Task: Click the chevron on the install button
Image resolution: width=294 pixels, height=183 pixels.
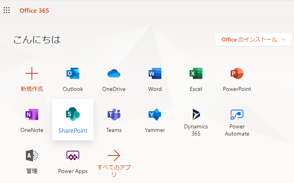Action: click(283, 39)
